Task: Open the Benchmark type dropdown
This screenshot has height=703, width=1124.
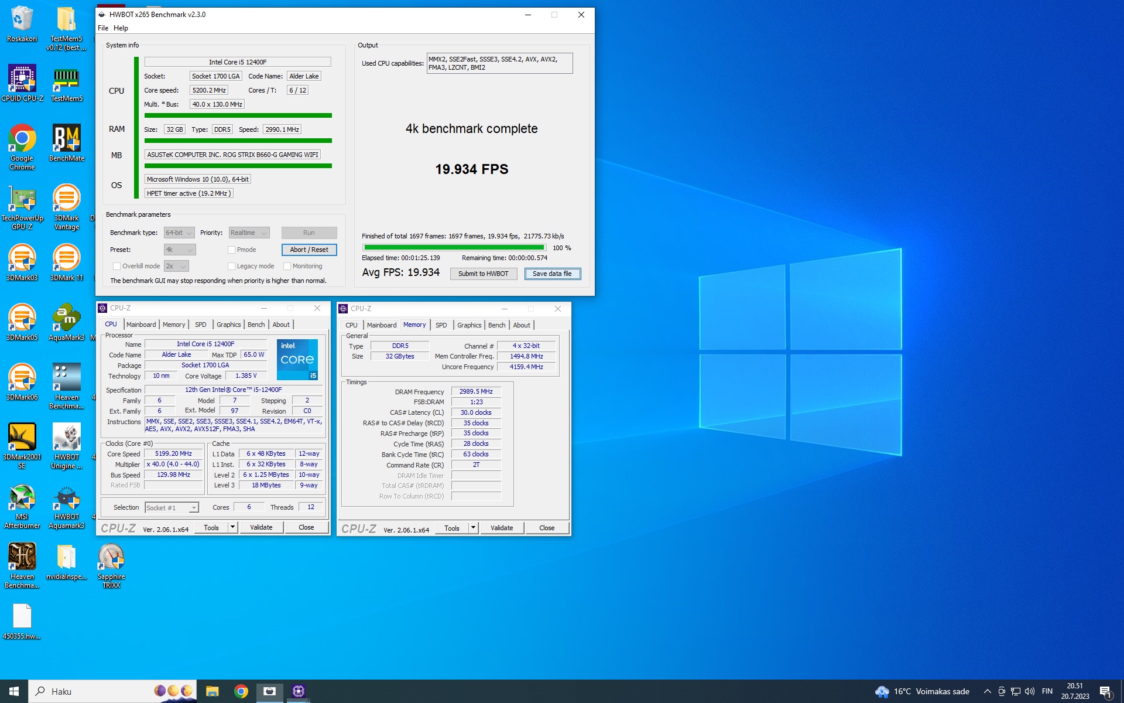Action: tap(179, 233)
